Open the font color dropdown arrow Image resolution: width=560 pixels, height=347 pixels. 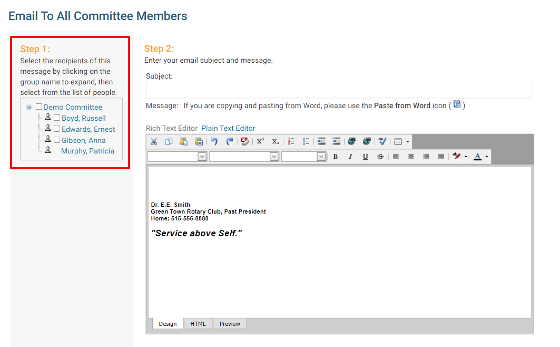[487, 157]
